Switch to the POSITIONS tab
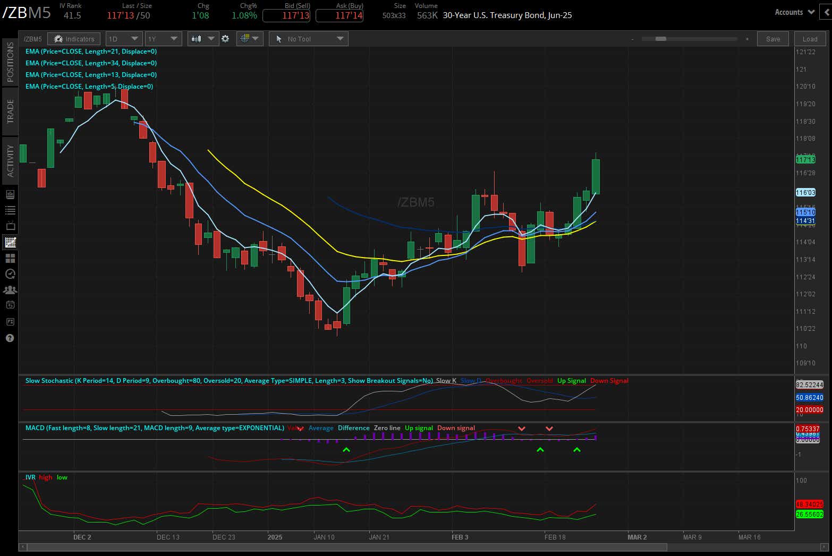The image size is (832, 556). coord(10,62)
